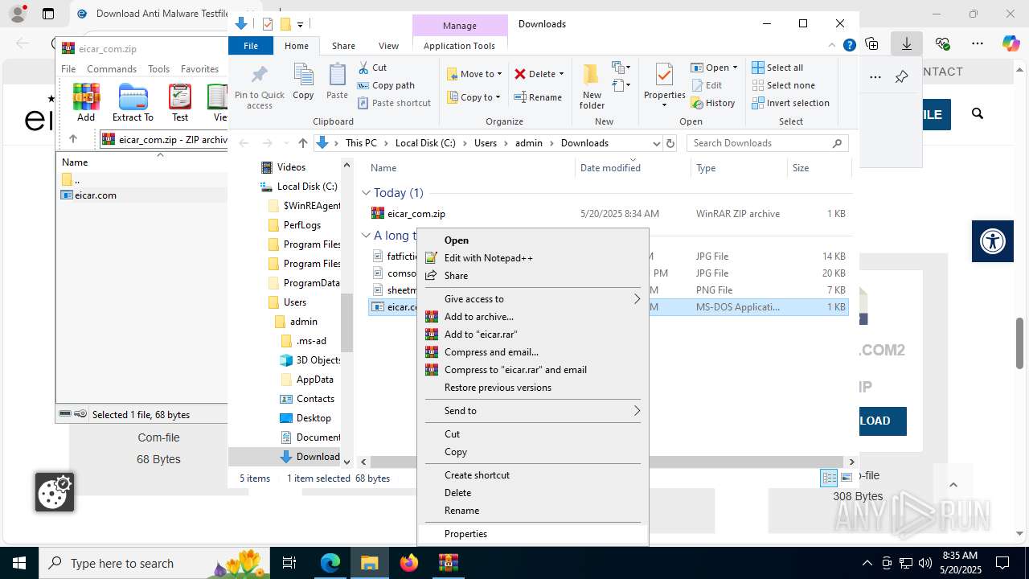The width and height of the screenshot is (1029, 579).
Task: Switch to large icons view in Explorer
Action: tap(846, 478)
